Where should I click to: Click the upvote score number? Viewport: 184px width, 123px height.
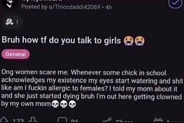18,121
